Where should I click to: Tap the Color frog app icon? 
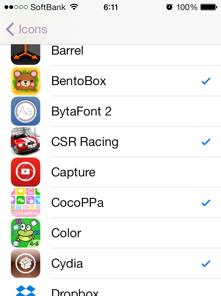[x=26, y=233]
